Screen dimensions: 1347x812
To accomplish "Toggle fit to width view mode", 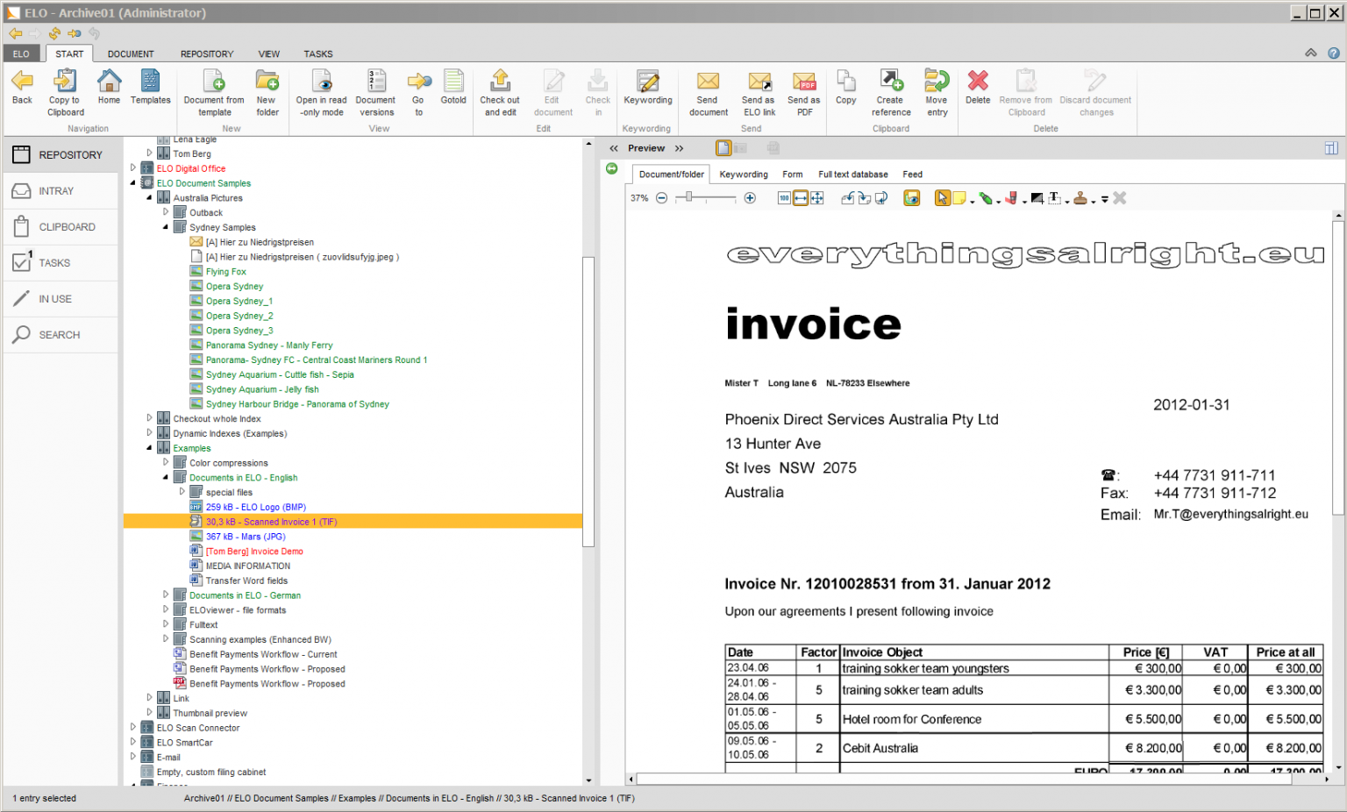I will pyautogui.click(x=801, y=198).
